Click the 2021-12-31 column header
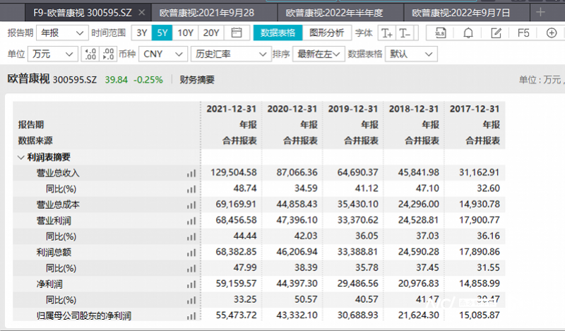 click(x=232, y=109)
